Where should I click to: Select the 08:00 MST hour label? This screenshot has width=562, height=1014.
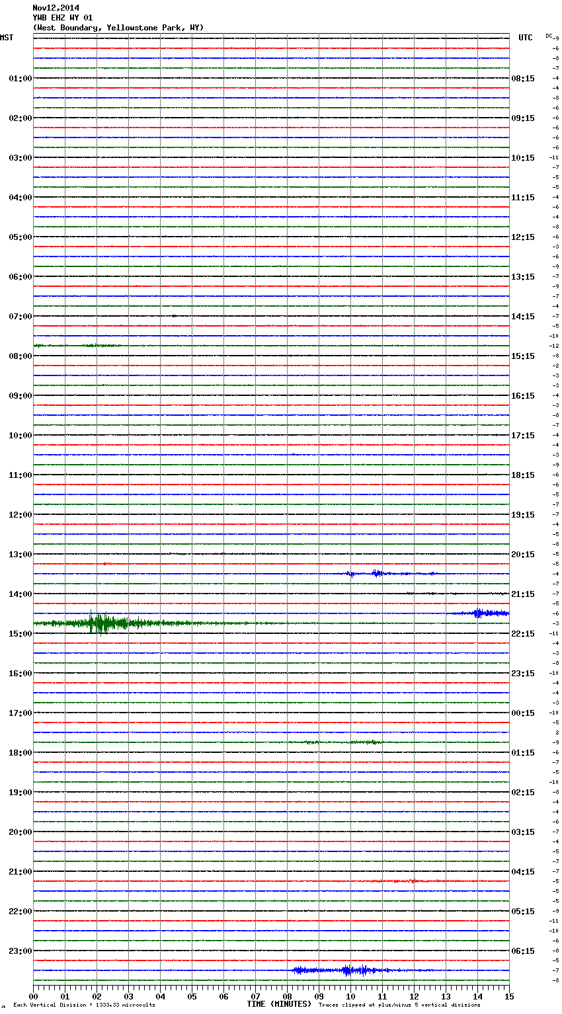[20, 356]
